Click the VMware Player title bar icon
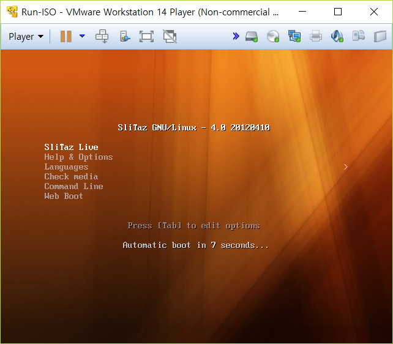Viewport: 393px width, 344px height. (12, 12)
